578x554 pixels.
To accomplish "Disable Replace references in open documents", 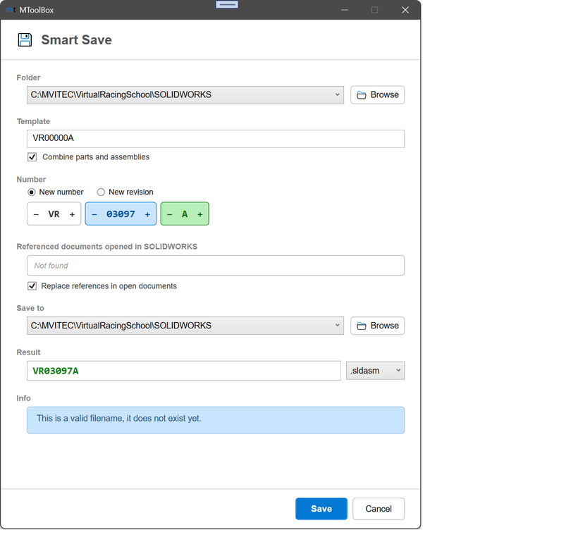I will (x=32, y=285).
